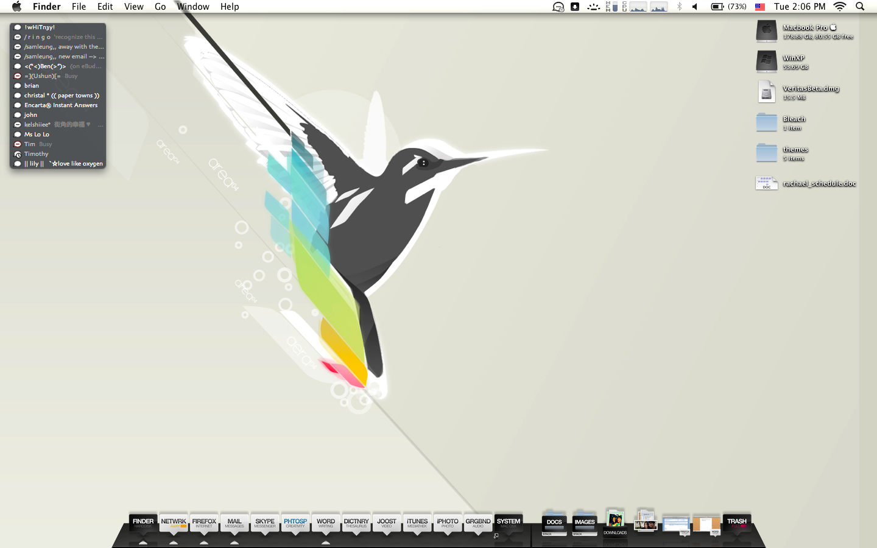Click Encarta Instant Answers contact
The width and height of the screenshot is (877, 548).
point(60,105)
